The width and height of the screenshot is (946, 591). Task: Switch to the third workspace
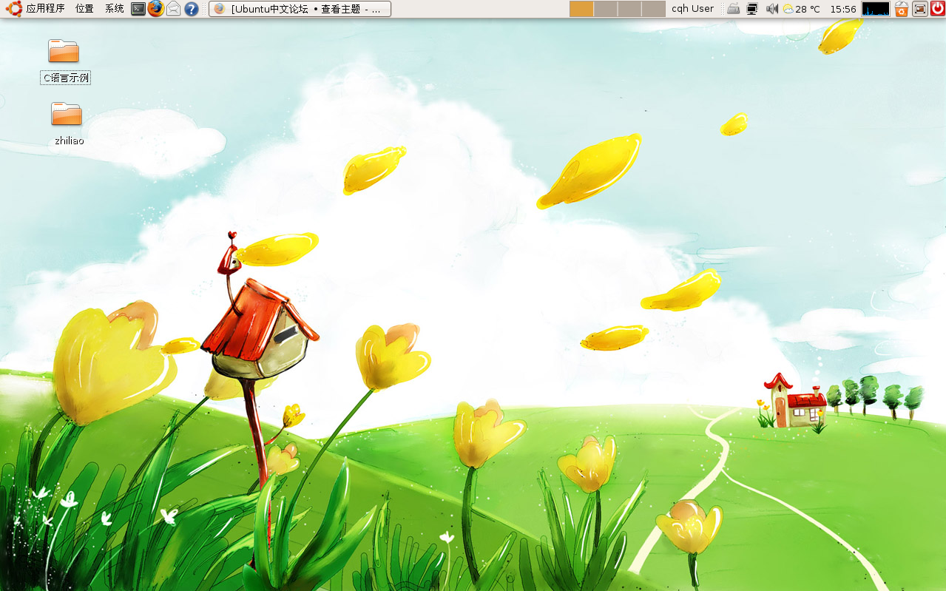click(629, 9)
